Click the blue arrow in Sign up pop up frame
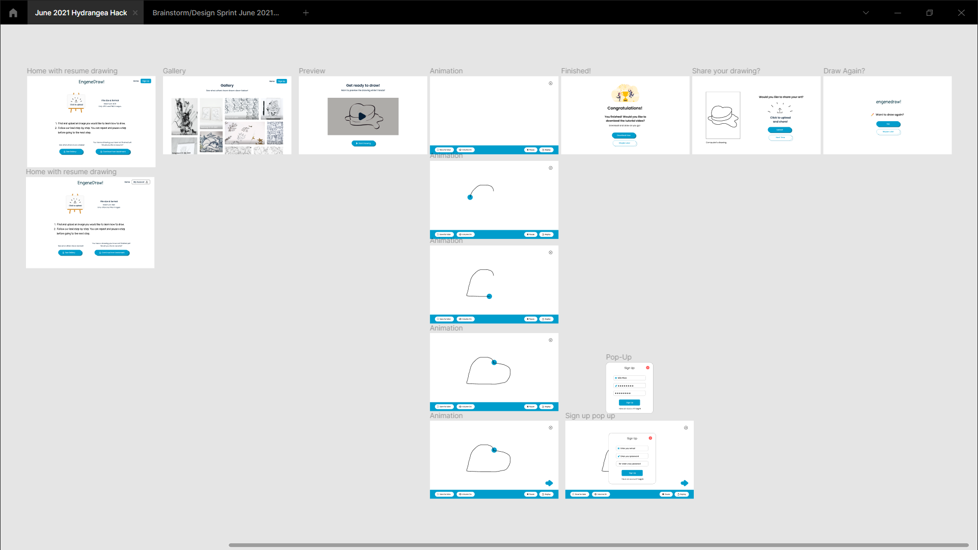The image size is (978, 550). pos(685,483)
